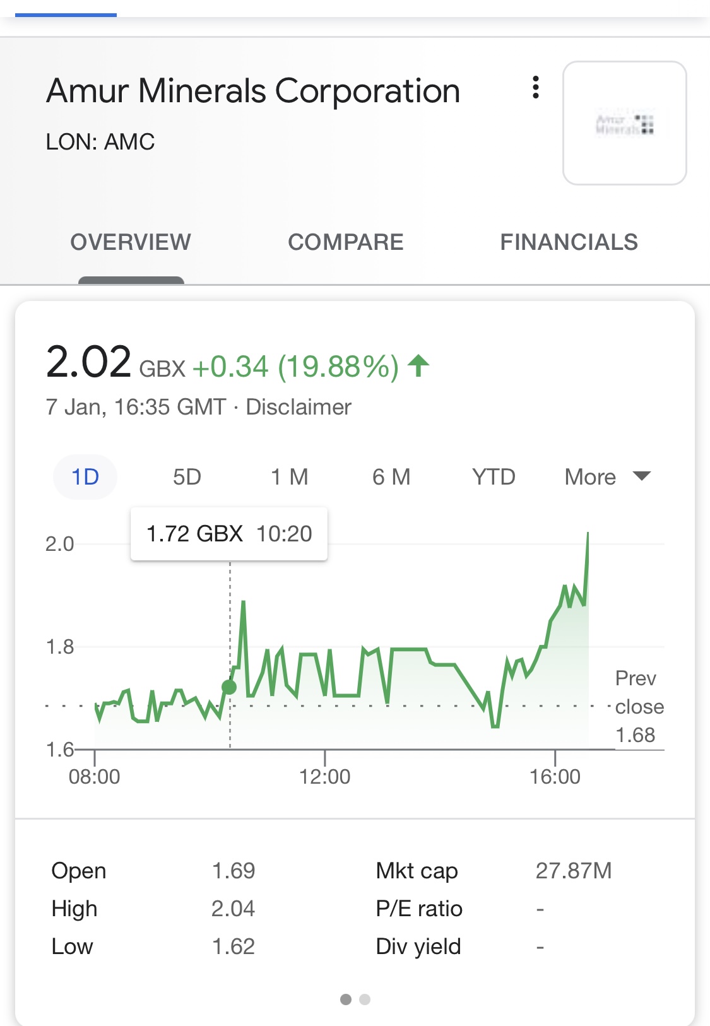Screen dimensions: 710x1026
Task: Tap the Mkt cap value 27.87M
Action: (x=574, y=871)
